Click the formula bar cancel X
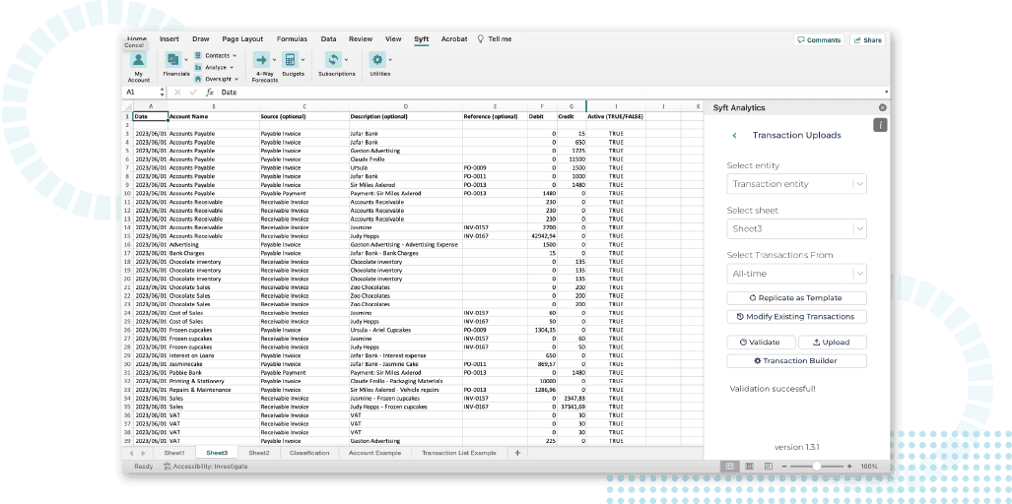Screen dimensions: 1012x504 tap(177, 93)
